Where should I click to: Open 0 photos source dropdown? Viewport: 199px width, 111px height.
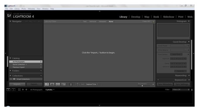pos(50,90)
